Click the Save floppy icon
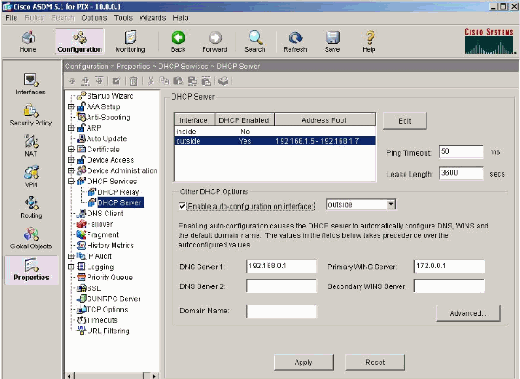The width and height of the screenshot is (520, 379). (332, 37)
